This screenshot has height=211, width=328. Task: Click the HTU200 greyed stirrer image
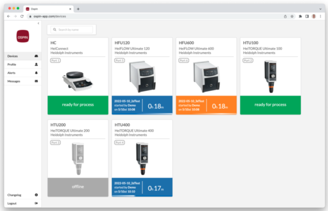pyautogui.click(x=78, y=158)
